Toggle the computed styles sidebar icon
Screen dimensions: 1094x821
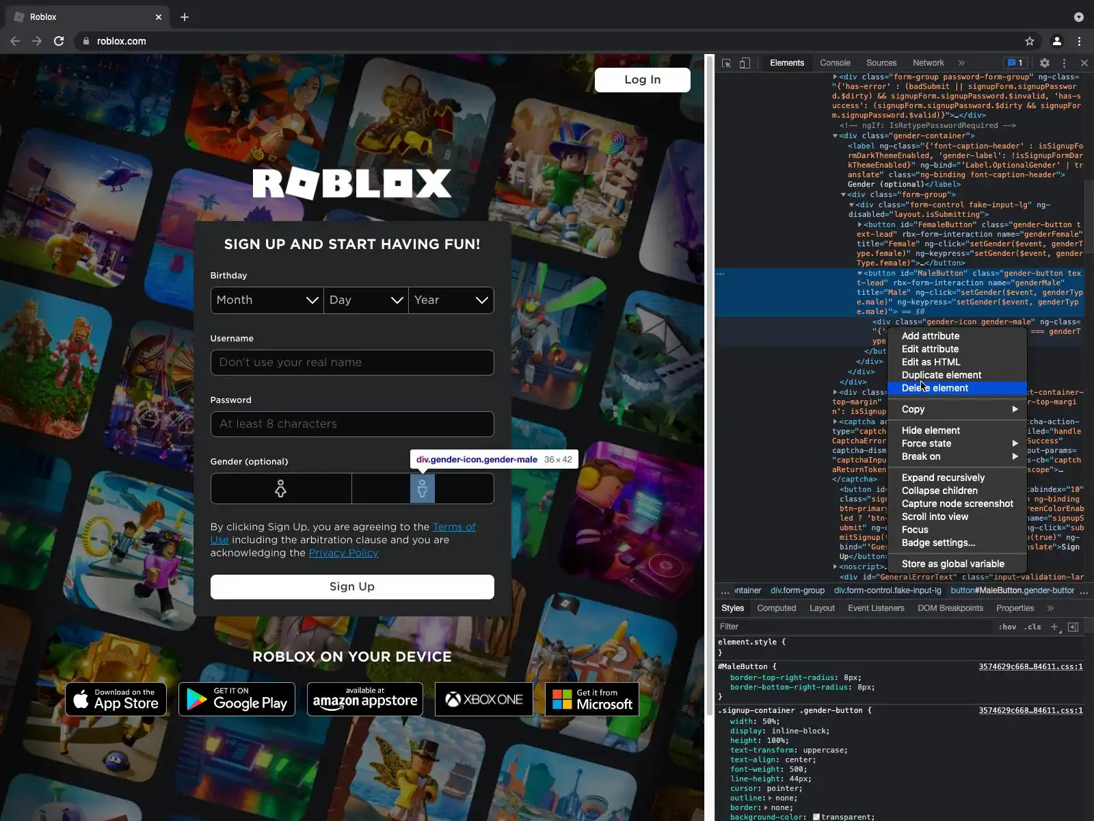(x=1073, y=627)
